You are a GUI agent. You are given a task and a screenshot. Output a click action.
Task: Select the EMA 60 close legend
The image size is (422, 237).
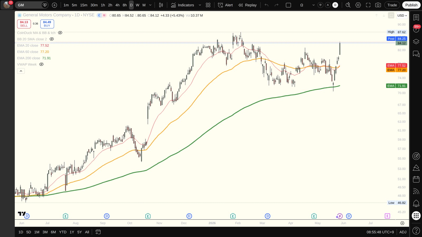tap(28, 52)
